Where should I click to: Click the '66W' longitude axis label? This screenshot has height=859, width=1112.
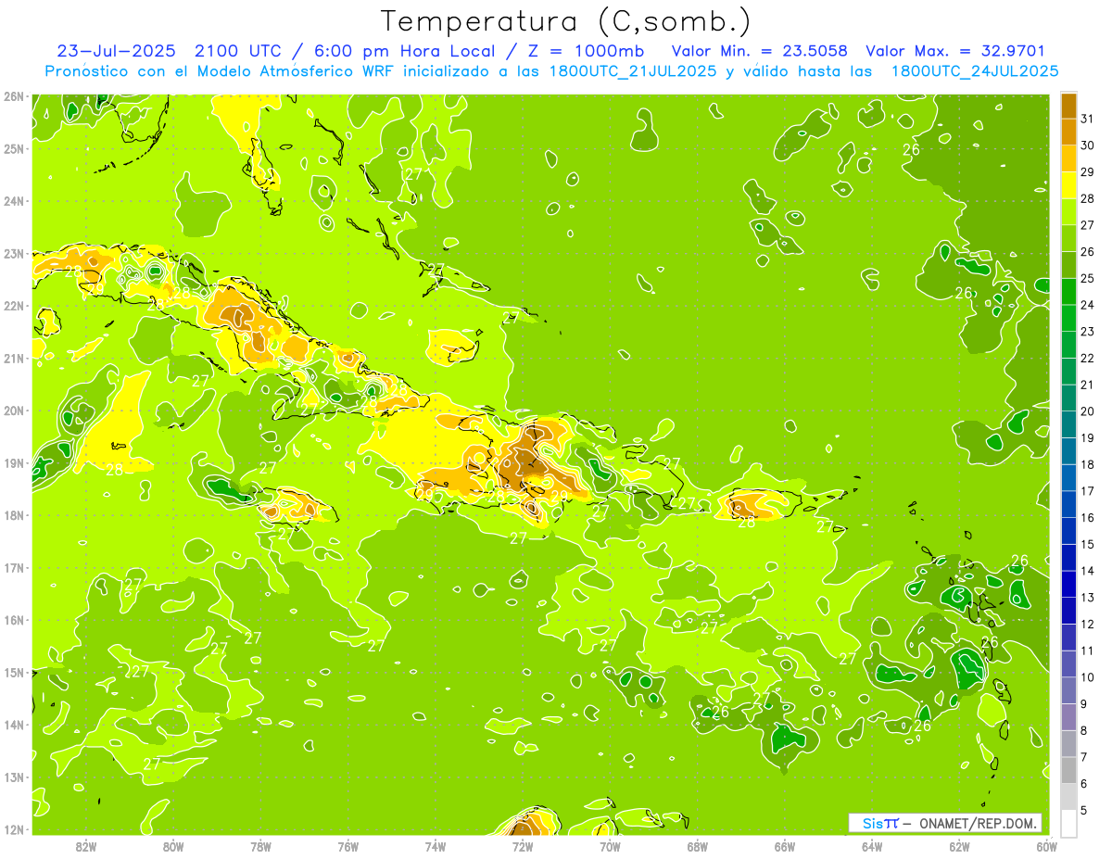784,846
